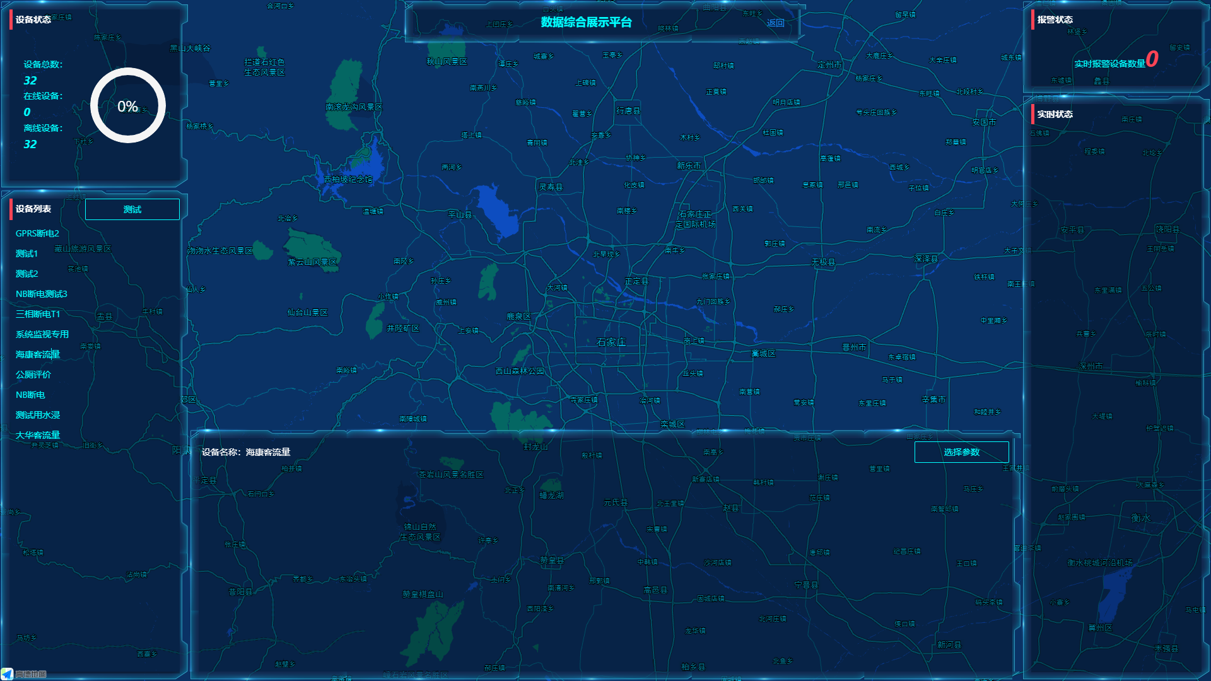Screen dimensions: 1211x681
Task: Select 系统监视专用 device
Action: click(x=42, y=334)
